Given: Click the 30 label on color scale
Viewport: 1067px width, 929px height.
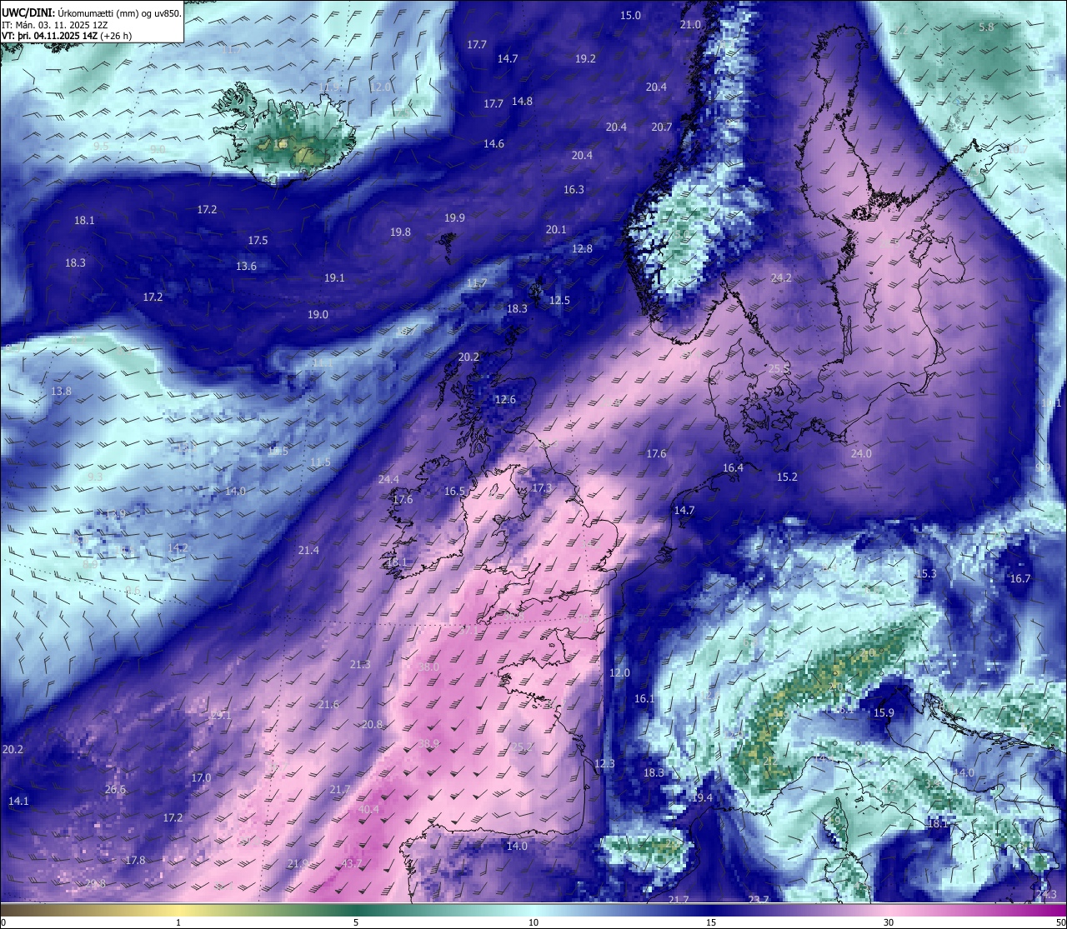Looking at the screenshot, I should 889,922.
